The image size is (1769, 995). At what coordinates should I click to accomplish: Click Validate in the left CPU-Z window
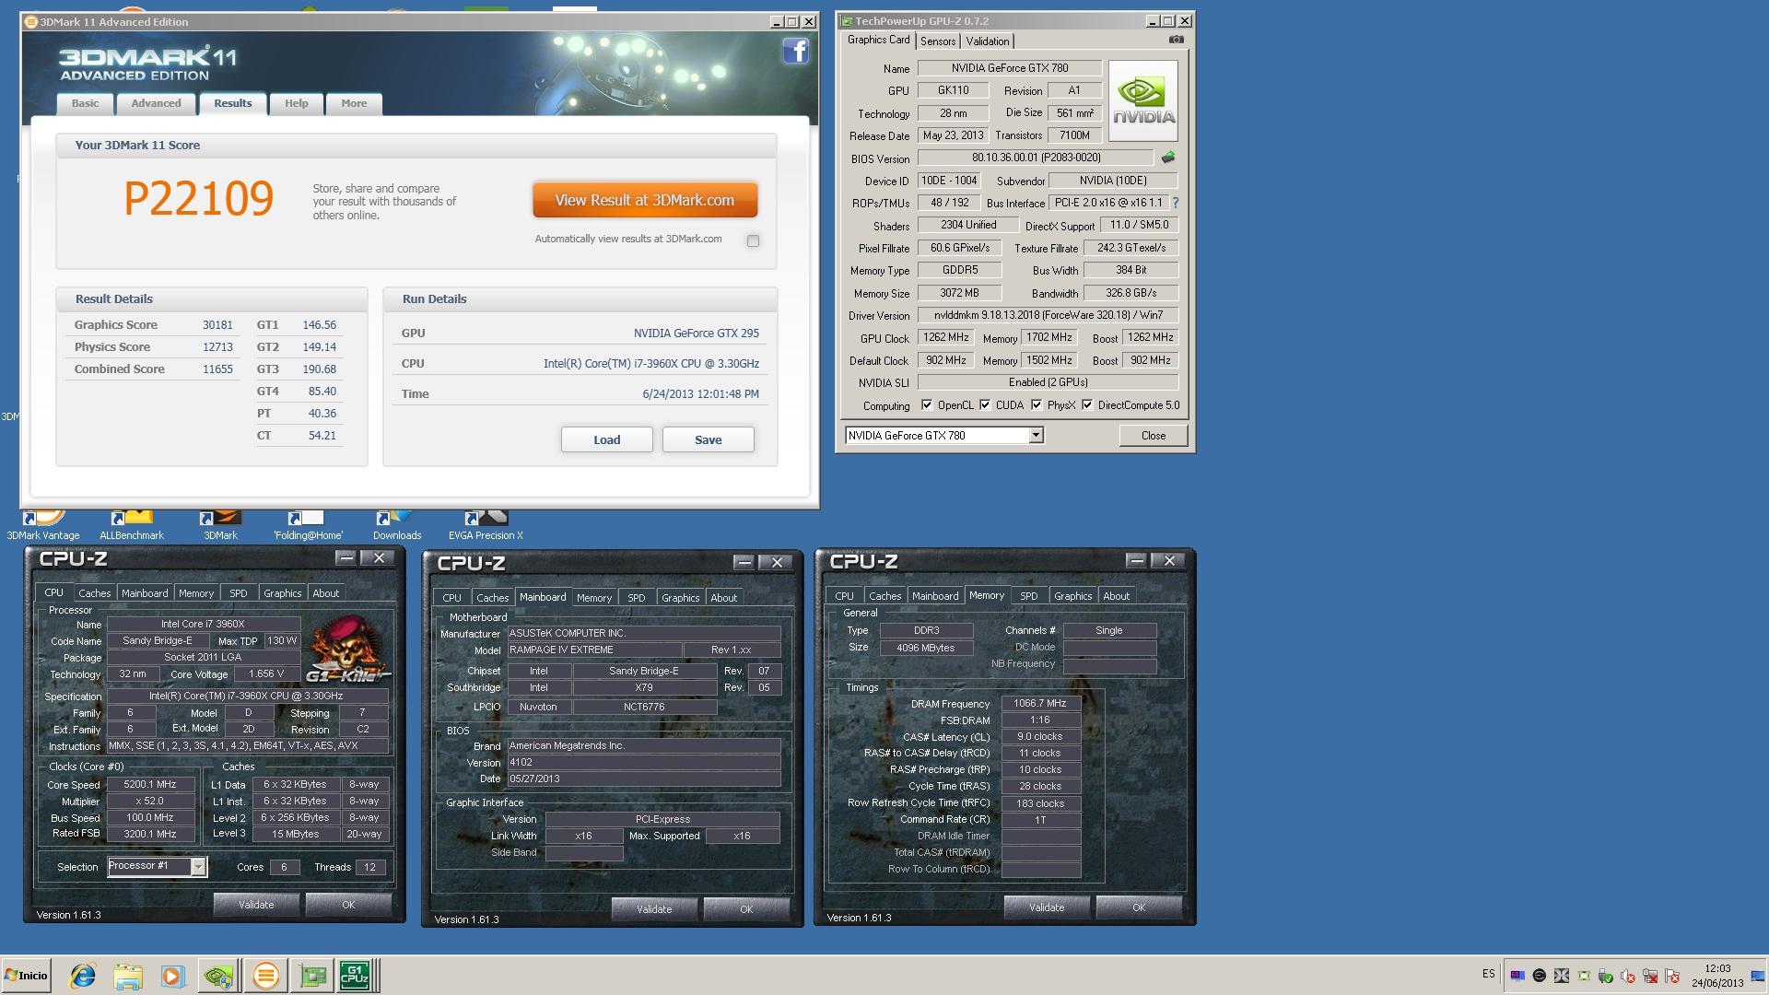pyautogui.click(x=256, y=905)
